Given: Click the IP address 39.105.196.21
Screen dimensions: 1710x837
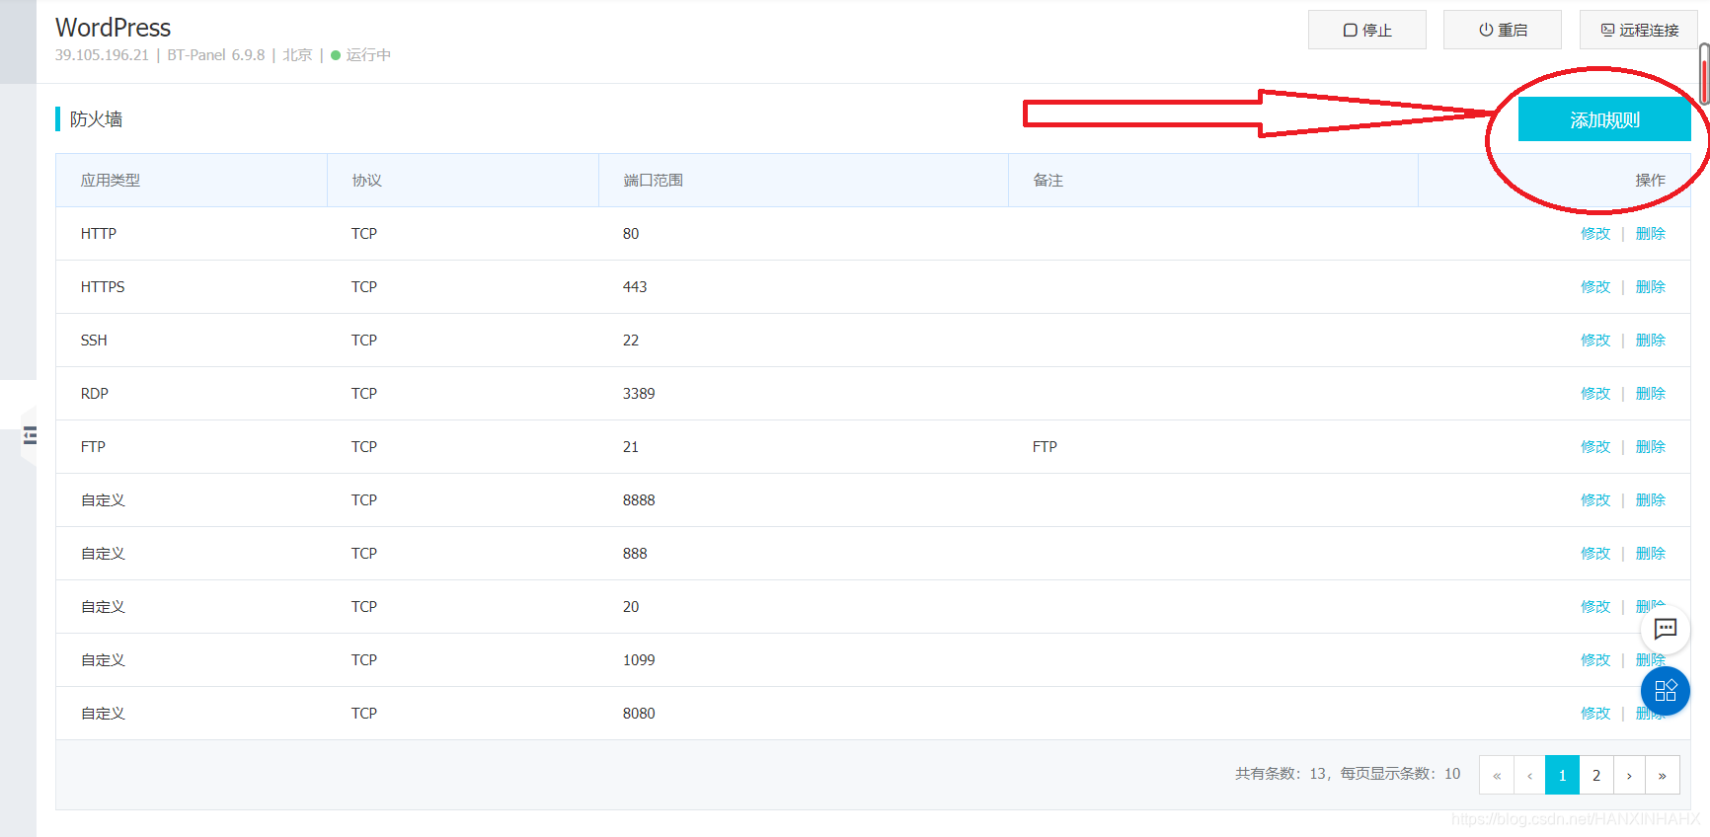Looking at the screenshot, I should click(102, 55).
